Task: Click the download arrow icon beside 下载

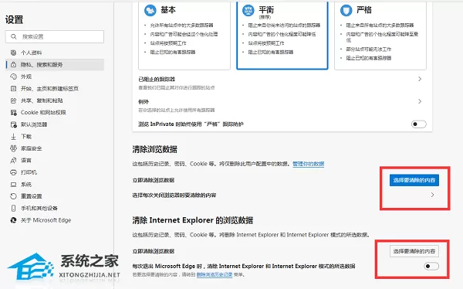Action: (13, 136)
